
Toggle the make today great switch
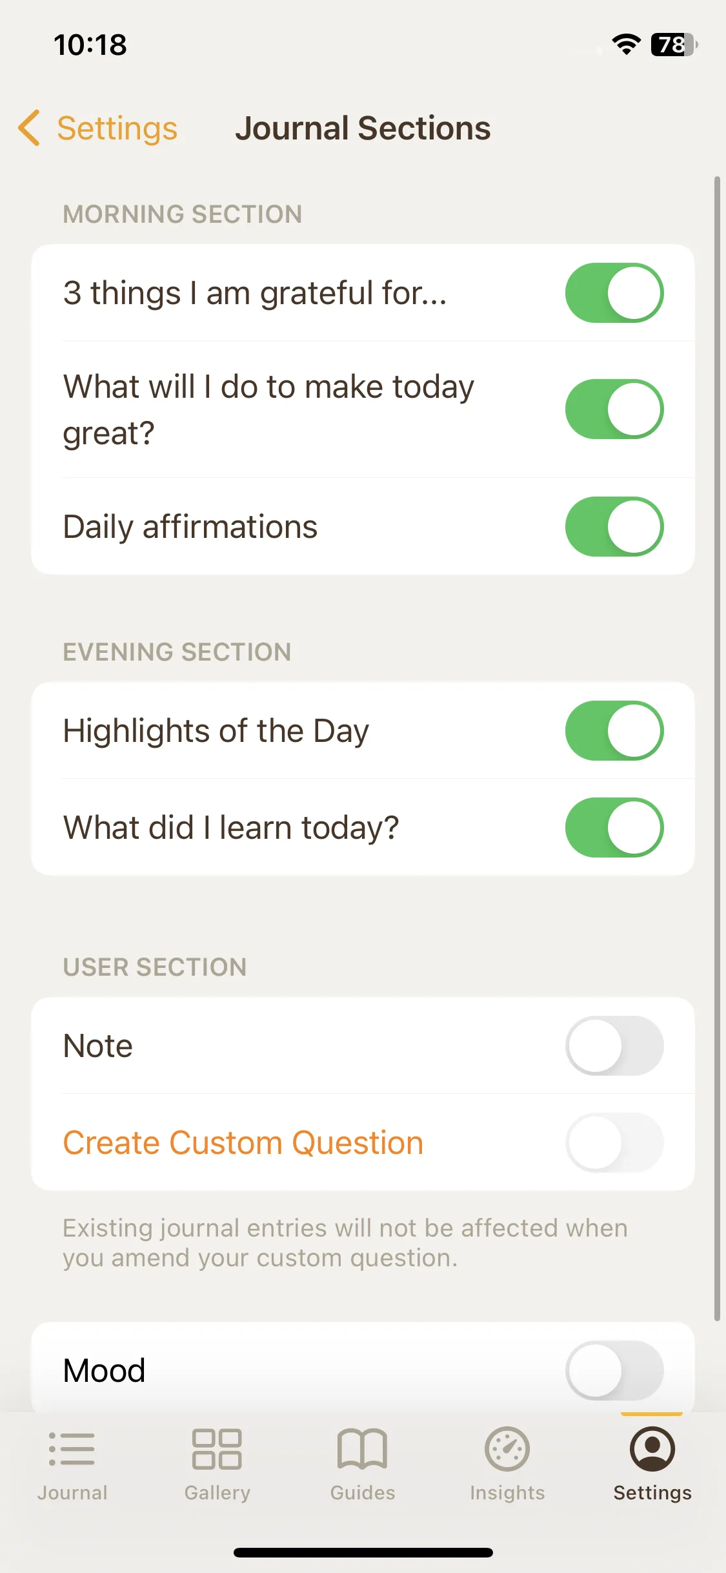click(x=614, y=409)
